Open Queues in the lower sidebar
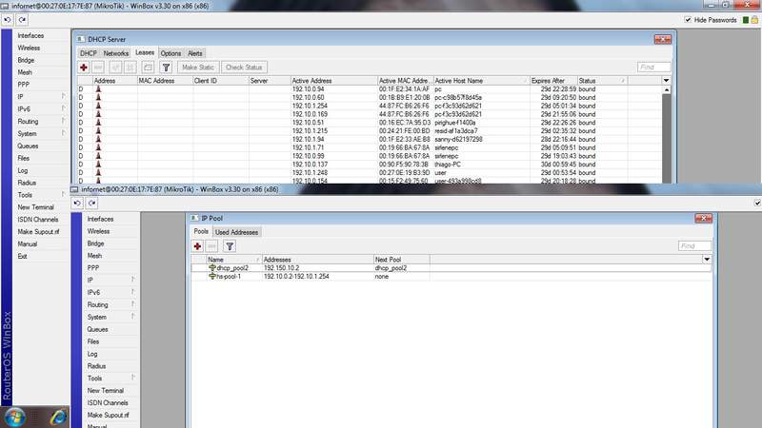The image size is (762, 428). coord(97,329)
